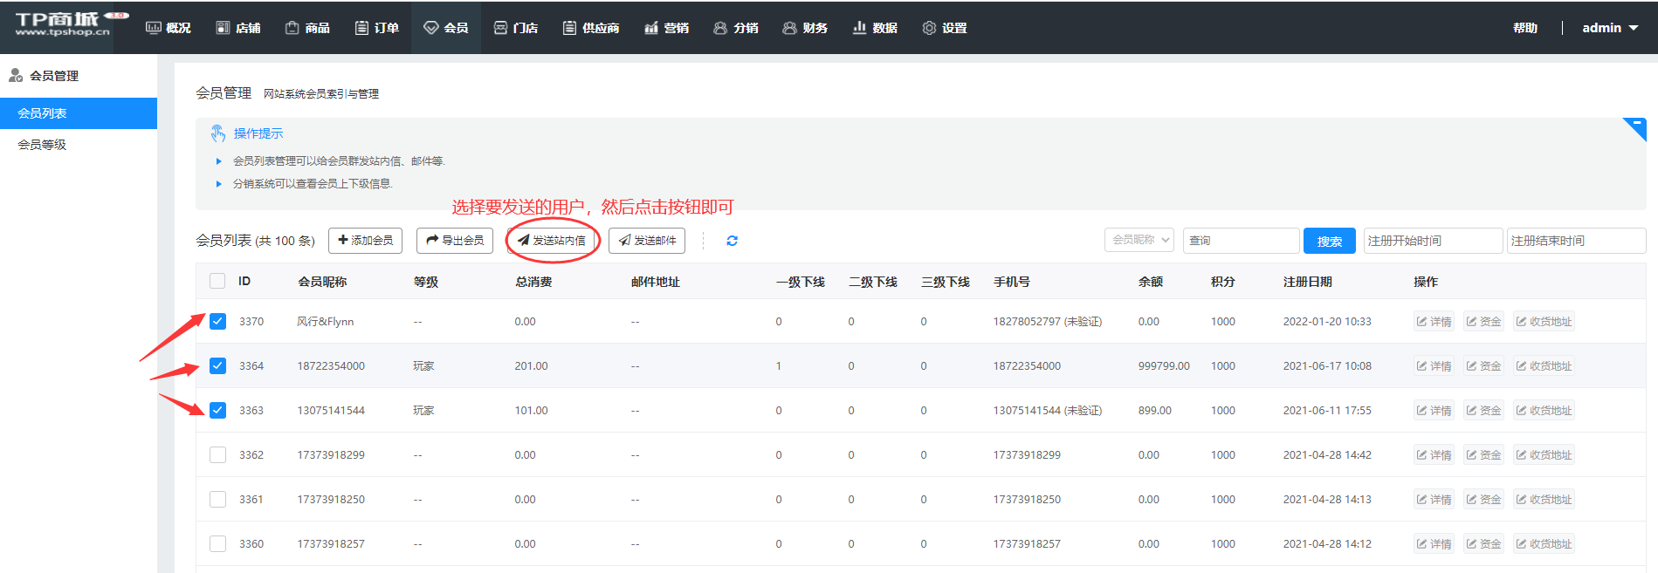
Task: Click 添加会员 add member button
Action: (365, 241)
